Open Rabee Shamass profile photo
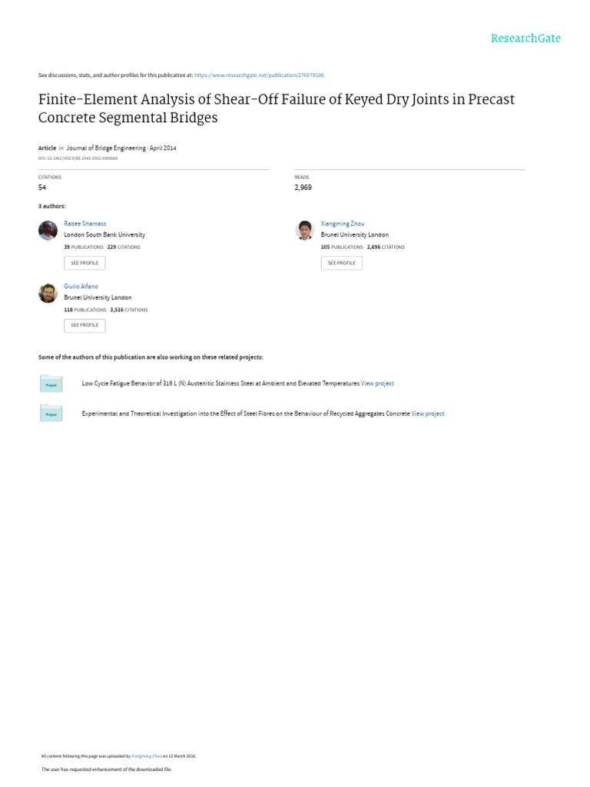The height and width of the screenshot is (787, 590). tap(48, 231)
